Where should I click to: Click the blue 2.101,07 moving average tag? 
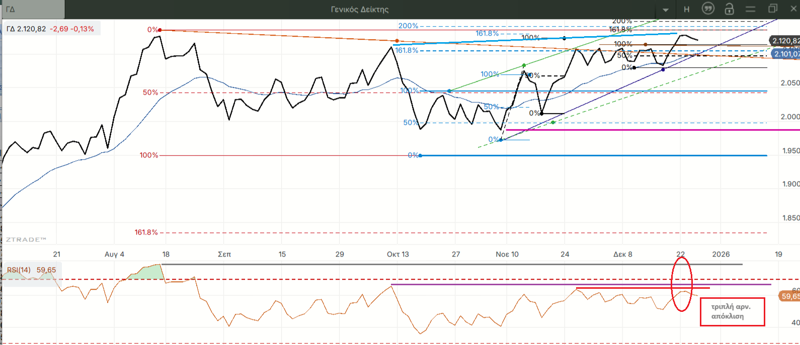(x=785, y=54)
